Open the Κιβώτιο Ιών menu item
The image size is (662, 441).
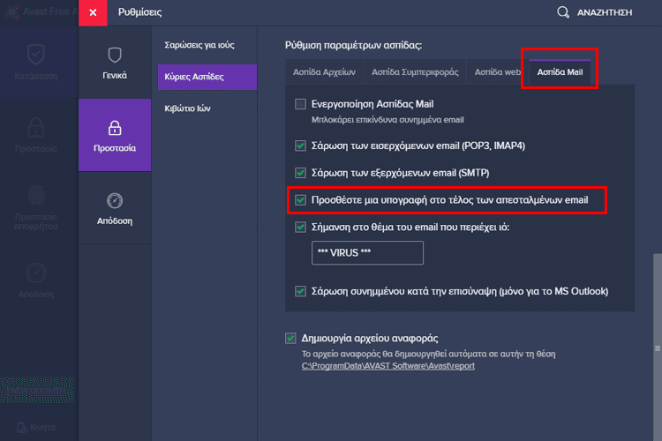(x=187, y=108)
